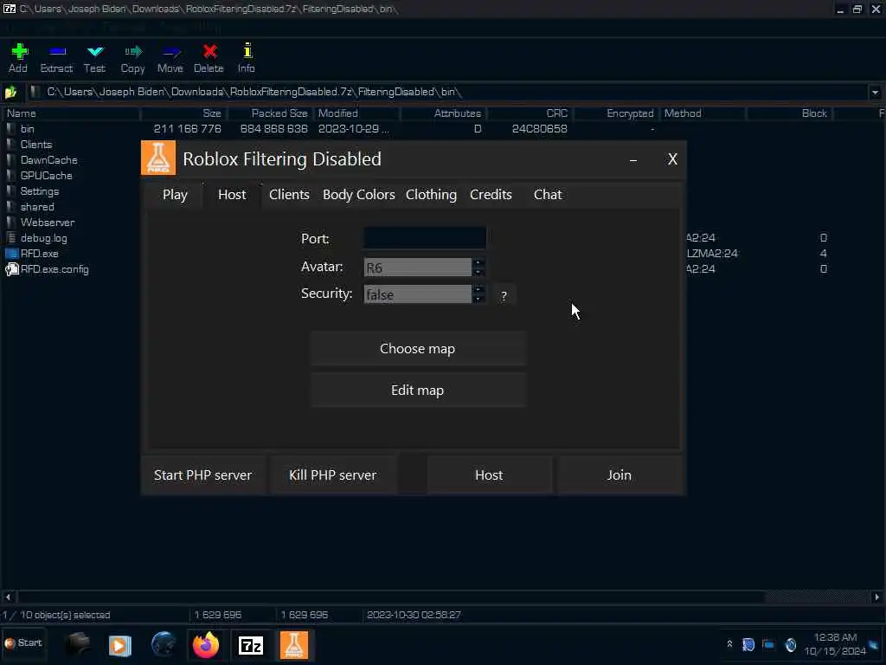The height and width of the screenshot is (665, 886).
Task: Click the Port input field
Action: [x=424, y=238]
